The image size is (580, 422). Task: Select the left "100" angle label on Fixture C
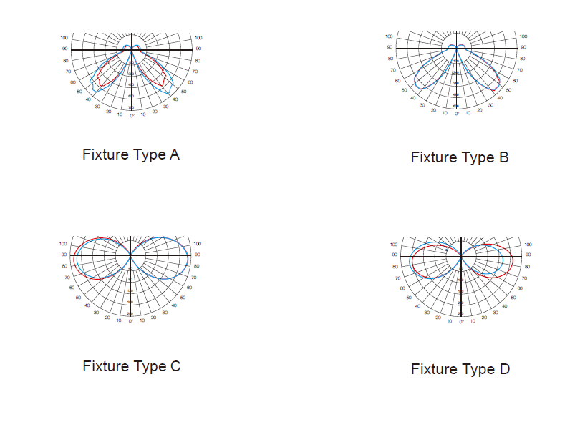click(x=64, y=245)
